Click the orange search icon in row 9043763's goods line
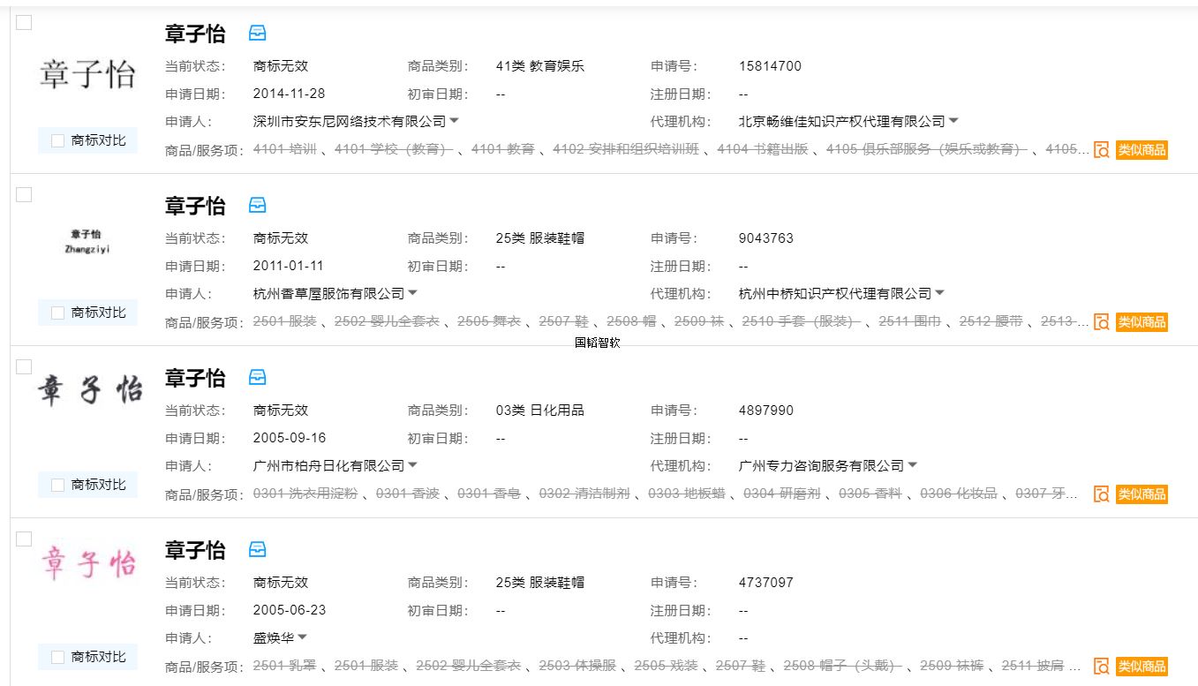The height and width of the screenshot is (686, 1198). tap(1101, 322)
